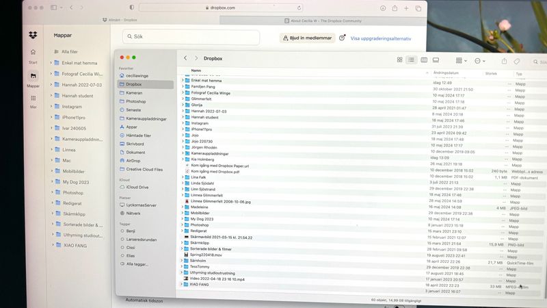Screen dimensions: 547x308
Task: Sort Finder list by Namn column
Action: point(196,70)
